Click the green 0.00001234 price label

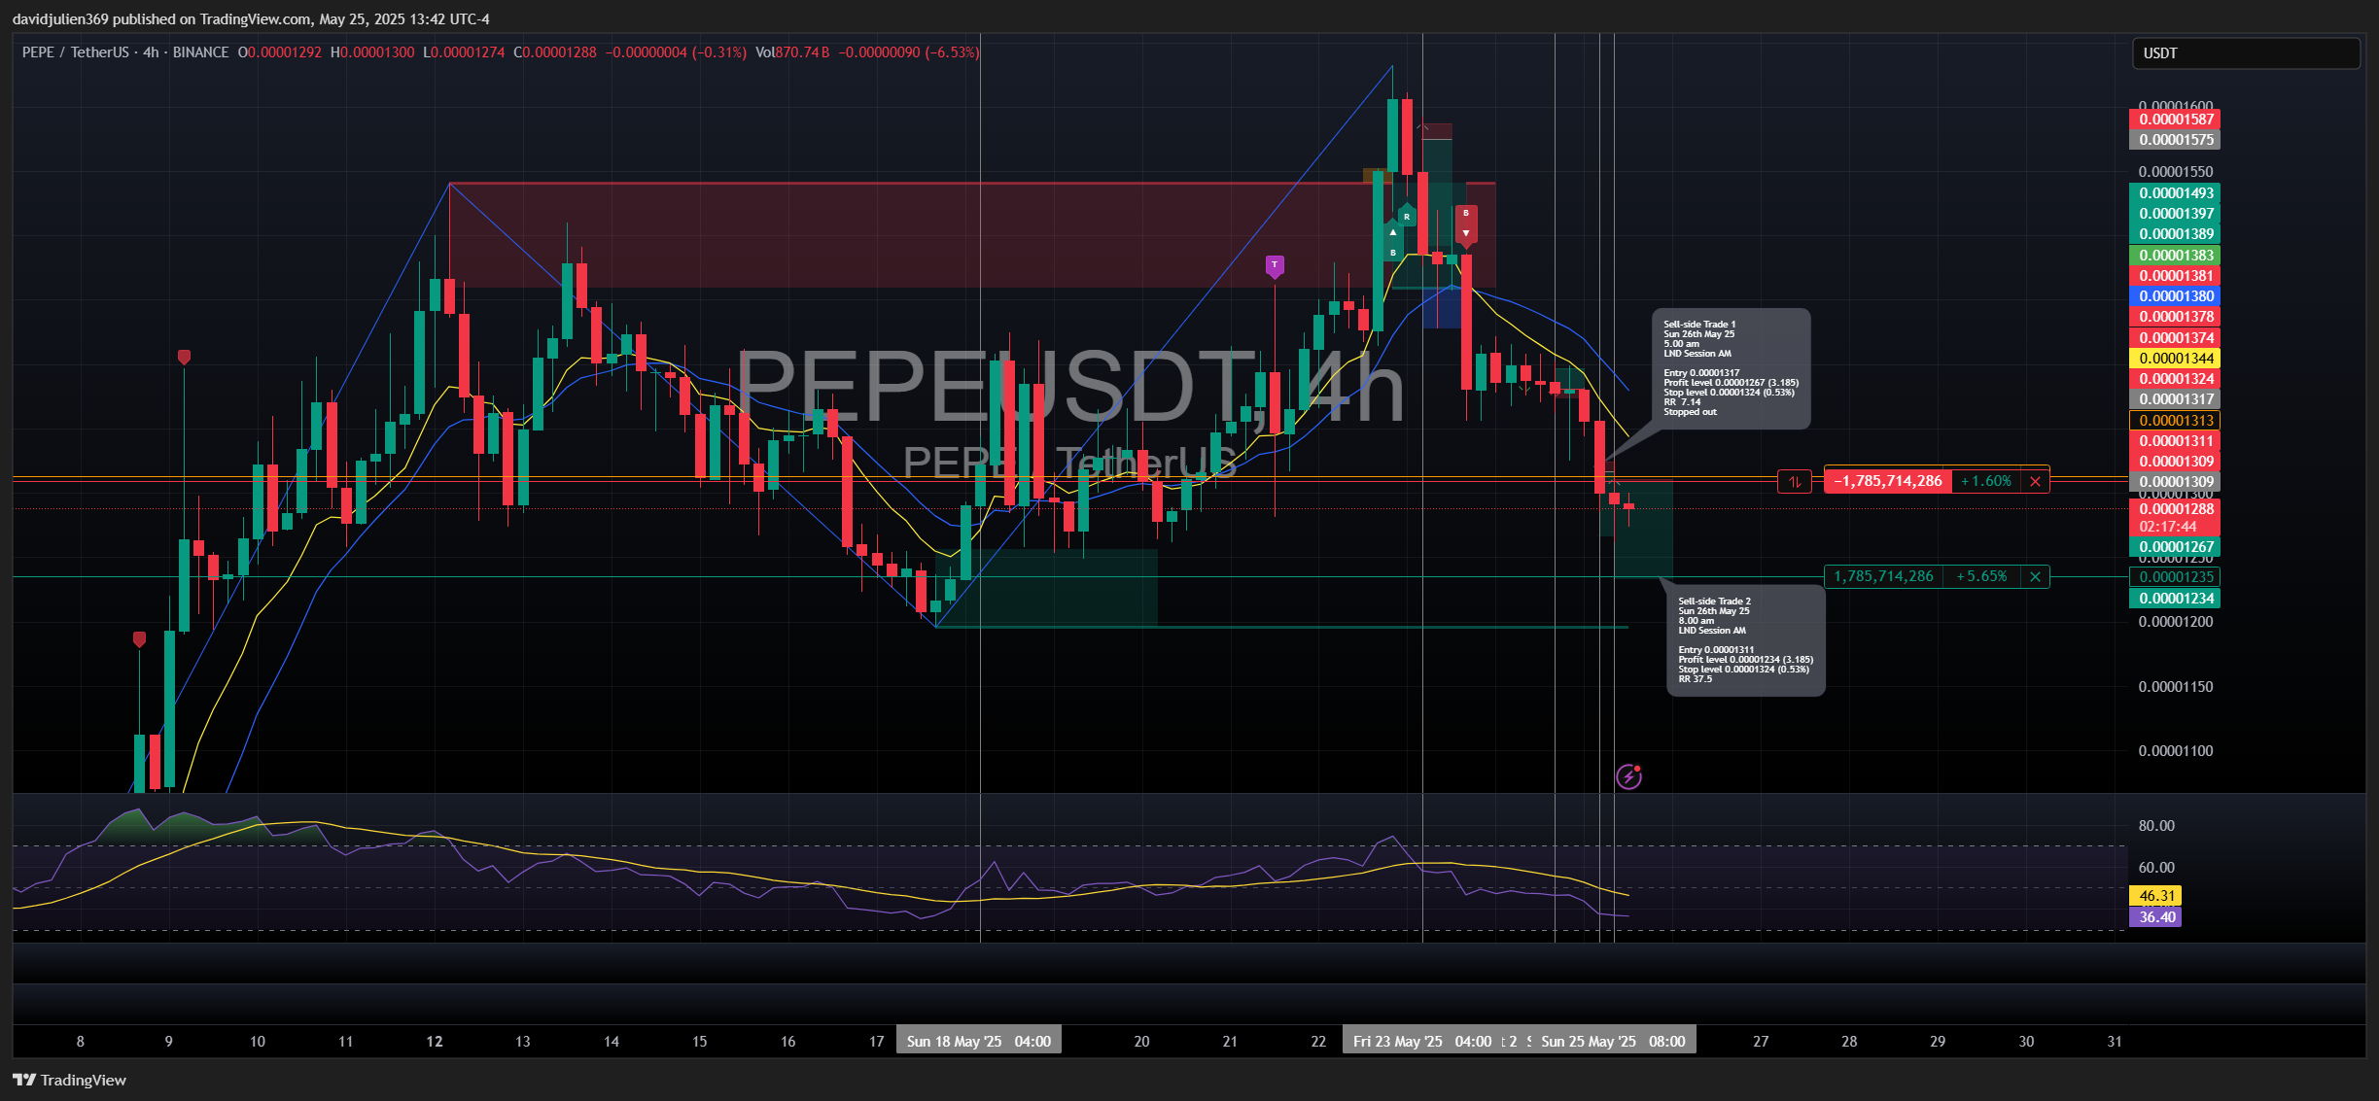click(x=2176, y=599)
